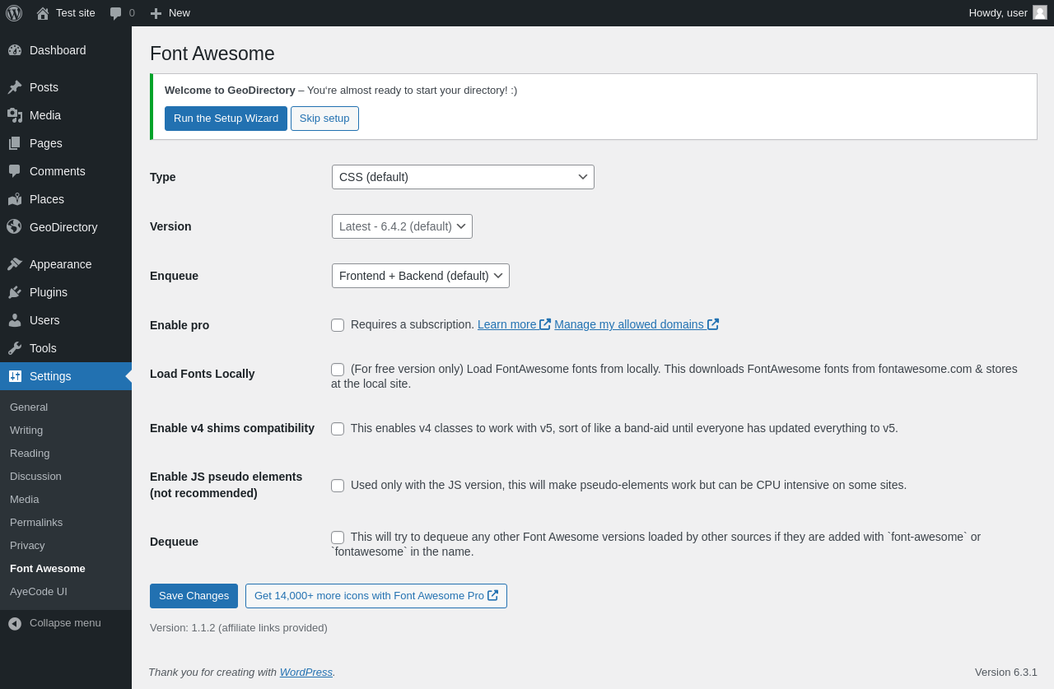Click the Tools wrench icon
The height and width of the screenshot is (689, 1054).
(15, 348)
